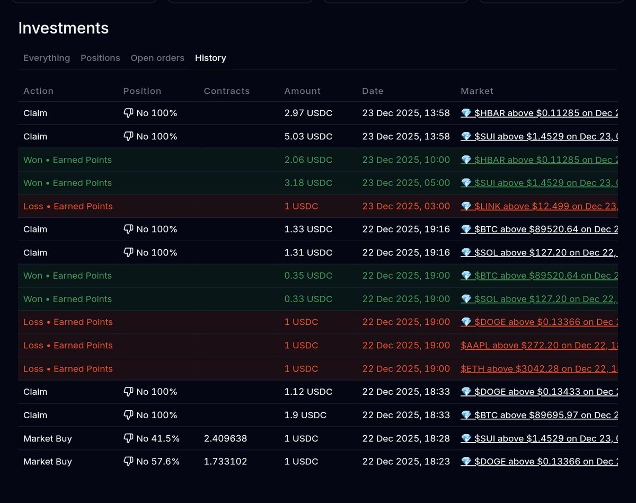Open $SUI market link in 5.03 USDC claim row
636x503 pixels.
tap(539, 136)
